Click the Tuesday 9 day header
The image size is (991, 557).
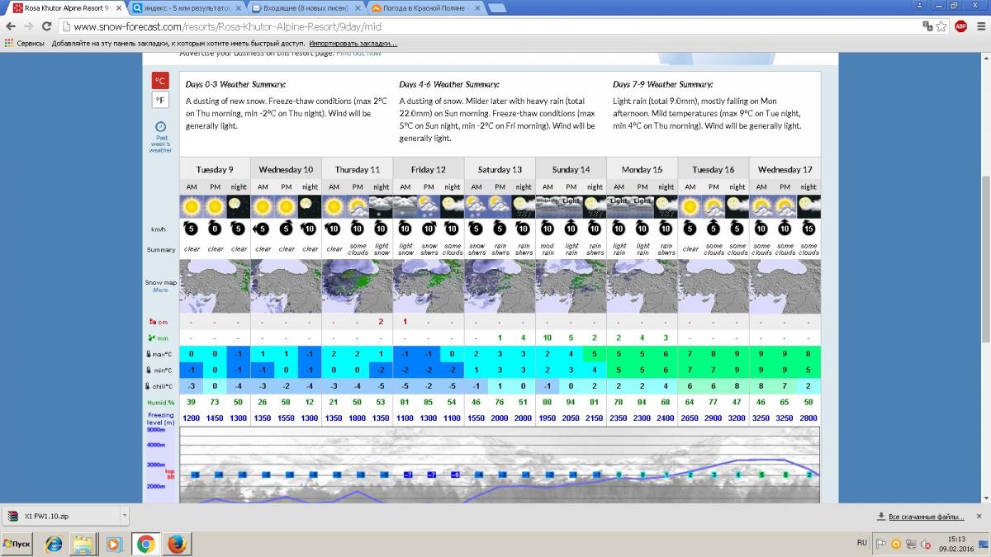215,169
